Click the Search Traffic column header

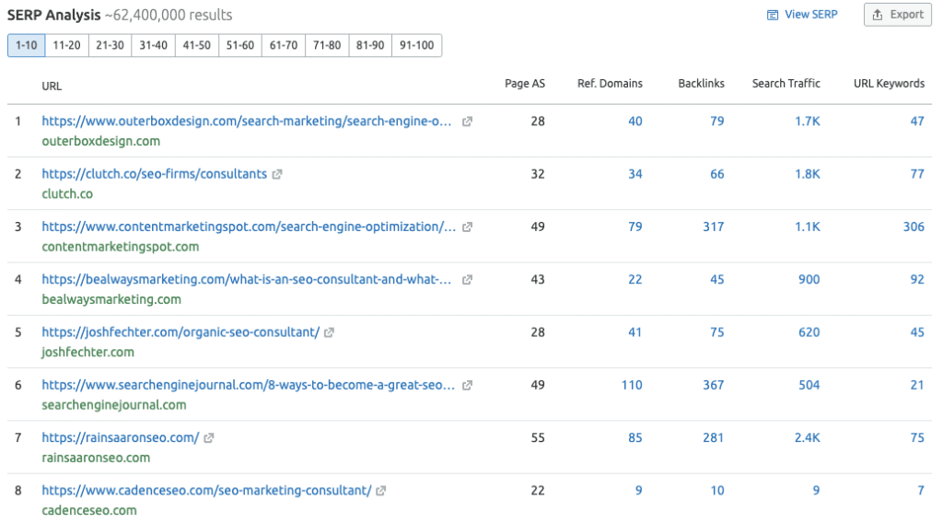(786, 84)
